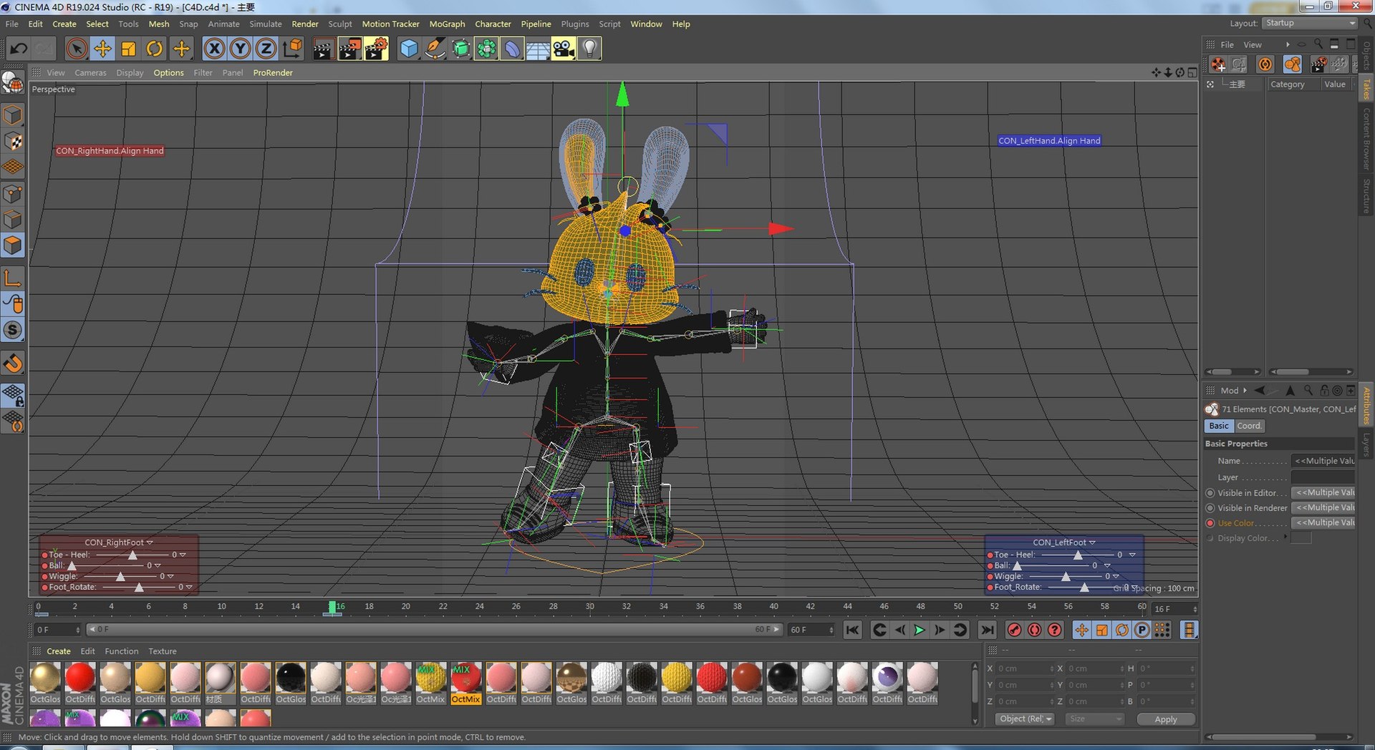Select the Live Selection tool
Image resolution: width=1375 pixels, height=750 pixels.
[x=77, y=49]
